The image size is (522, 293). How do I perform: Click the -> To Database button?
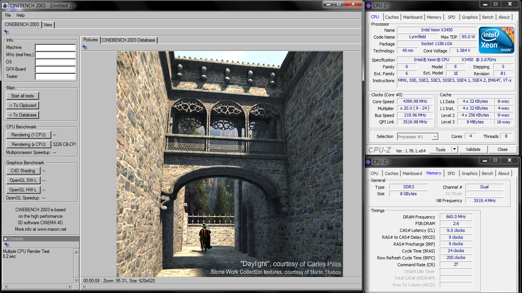pos(23,115)
